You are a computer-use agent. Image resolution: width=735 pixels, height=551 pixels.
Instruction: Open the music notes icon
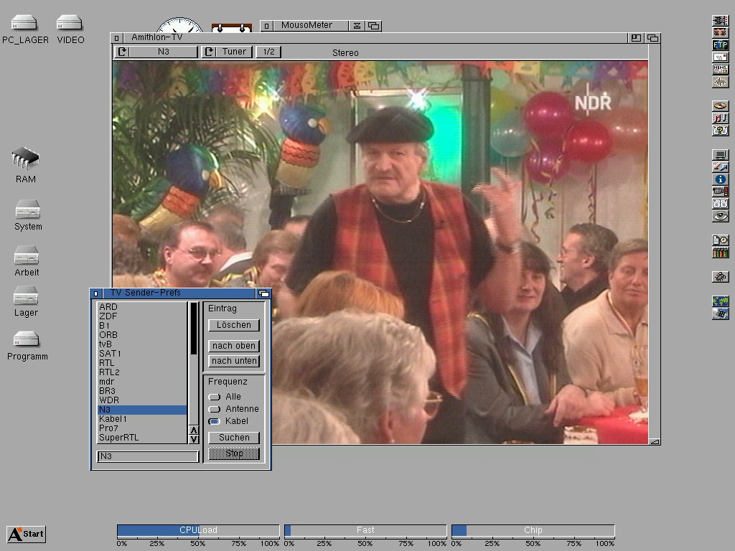[x=720, y=118]
